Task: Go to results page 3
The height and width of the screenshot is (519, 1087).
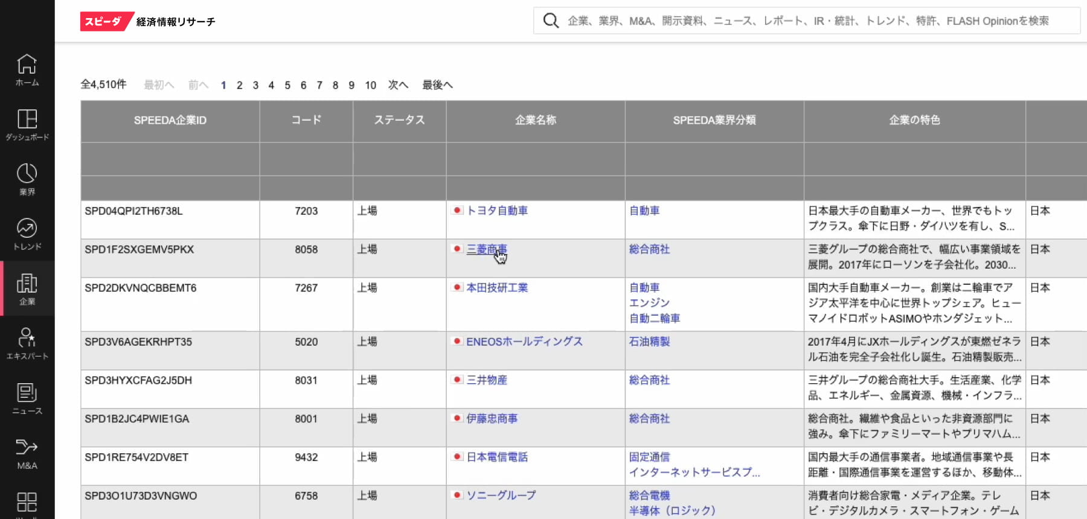Action: [255, 85]
